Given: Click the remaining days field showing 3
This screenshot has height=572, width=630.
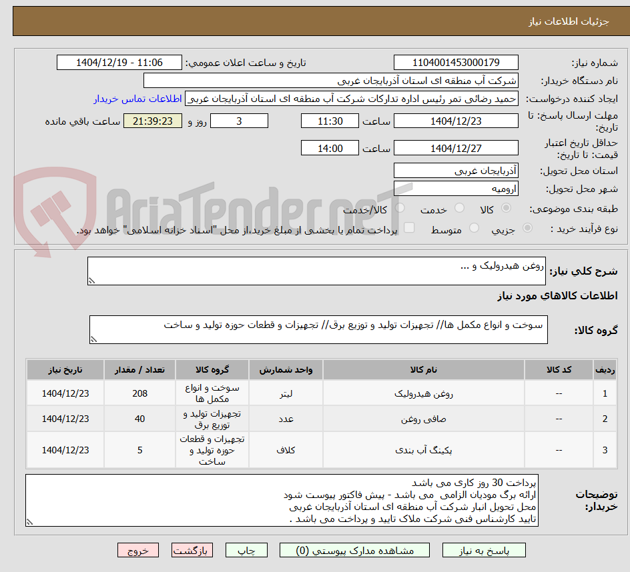Looking at the screenshot, I should 239,121.
